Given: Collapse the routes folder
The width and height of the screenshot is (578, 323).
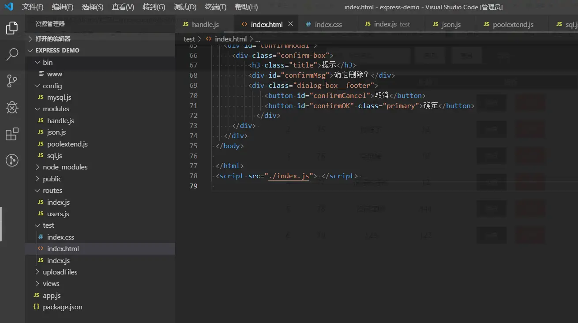Looking at the screenshot, I should coord(38,190).
